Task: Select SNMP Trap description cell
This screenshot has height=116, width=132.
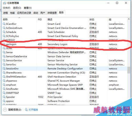Action: (x=54, y=93)
